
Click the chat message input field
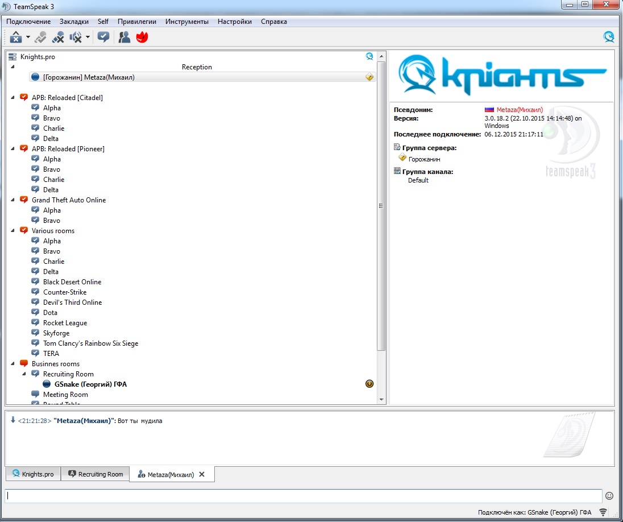304,496
